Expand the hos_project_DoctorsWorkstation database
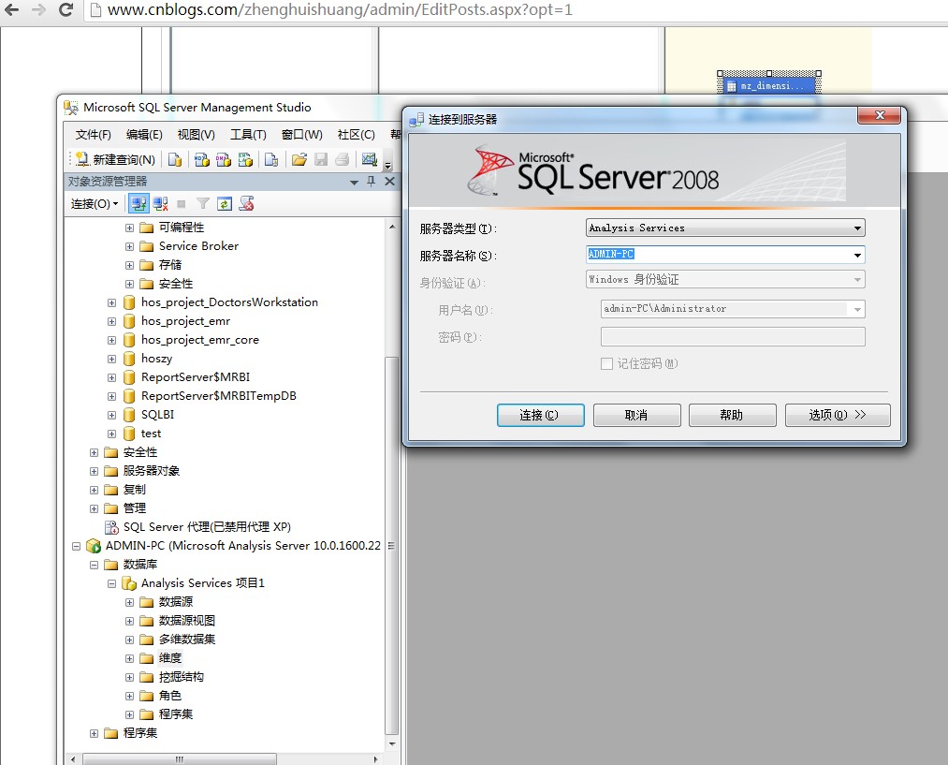 [x=112, y=303]
